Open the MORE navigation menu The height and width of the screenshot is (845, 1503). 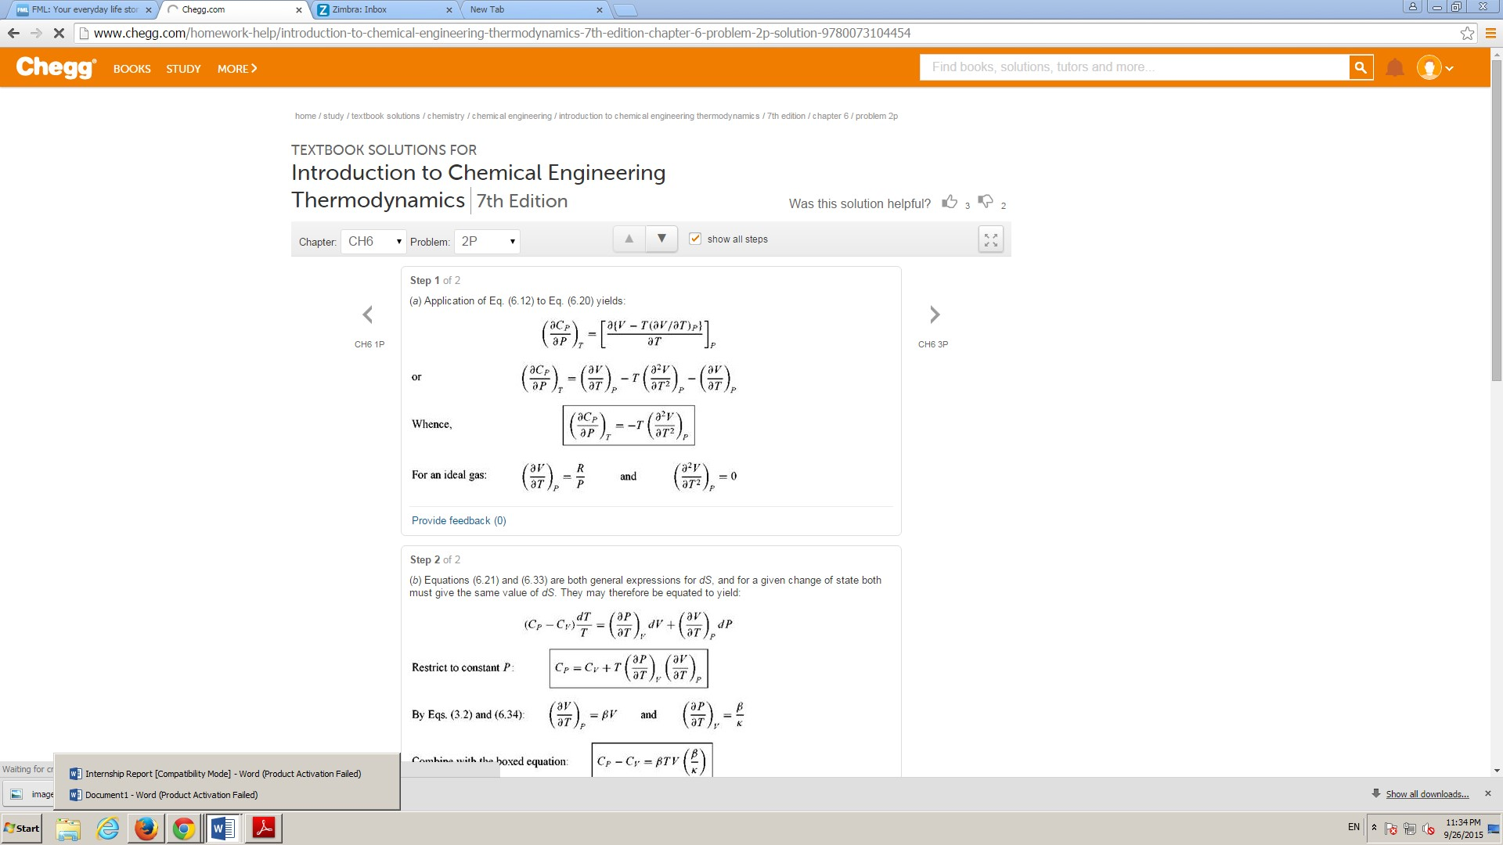pyautogui.click(x=237, y=69)
